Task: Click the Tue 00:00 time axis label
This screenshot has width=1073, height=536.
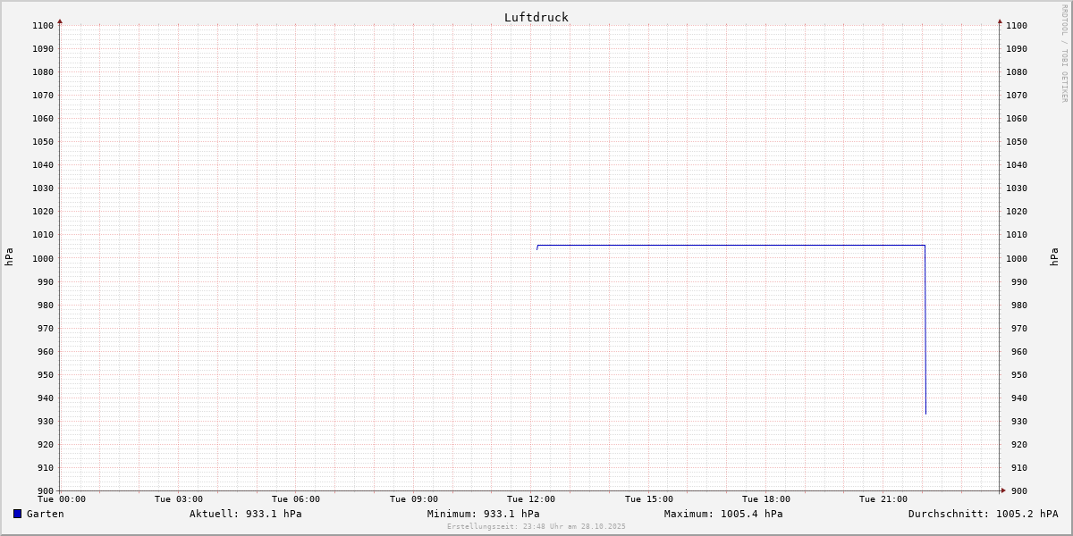Action: pos(62,499)
